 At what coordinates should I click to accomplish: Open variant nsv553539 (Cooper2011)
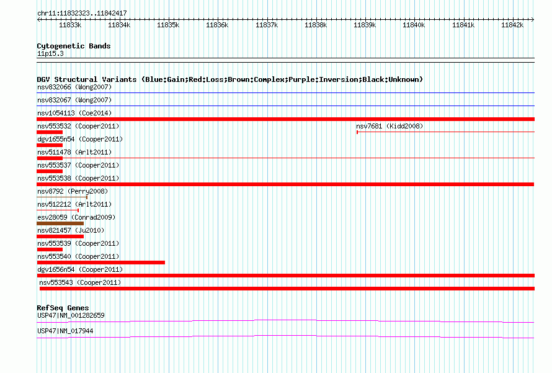[x=78, y=243]
